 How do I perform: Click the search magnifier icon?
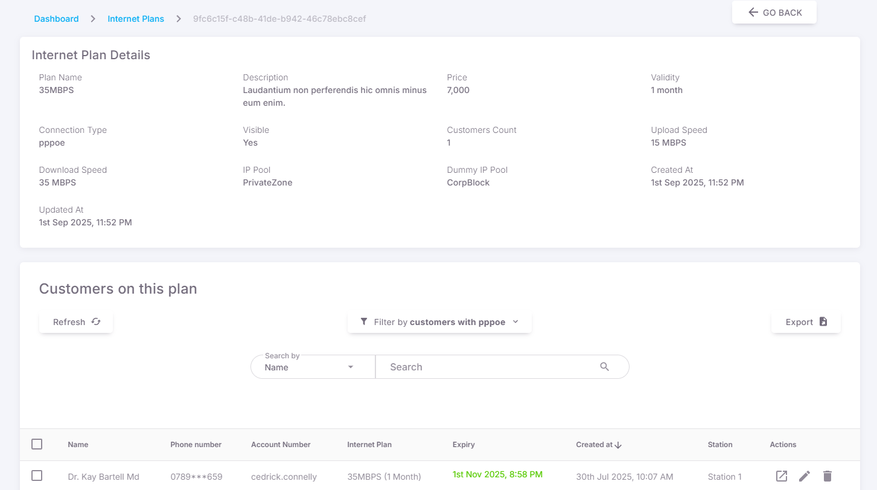(604, 367)
